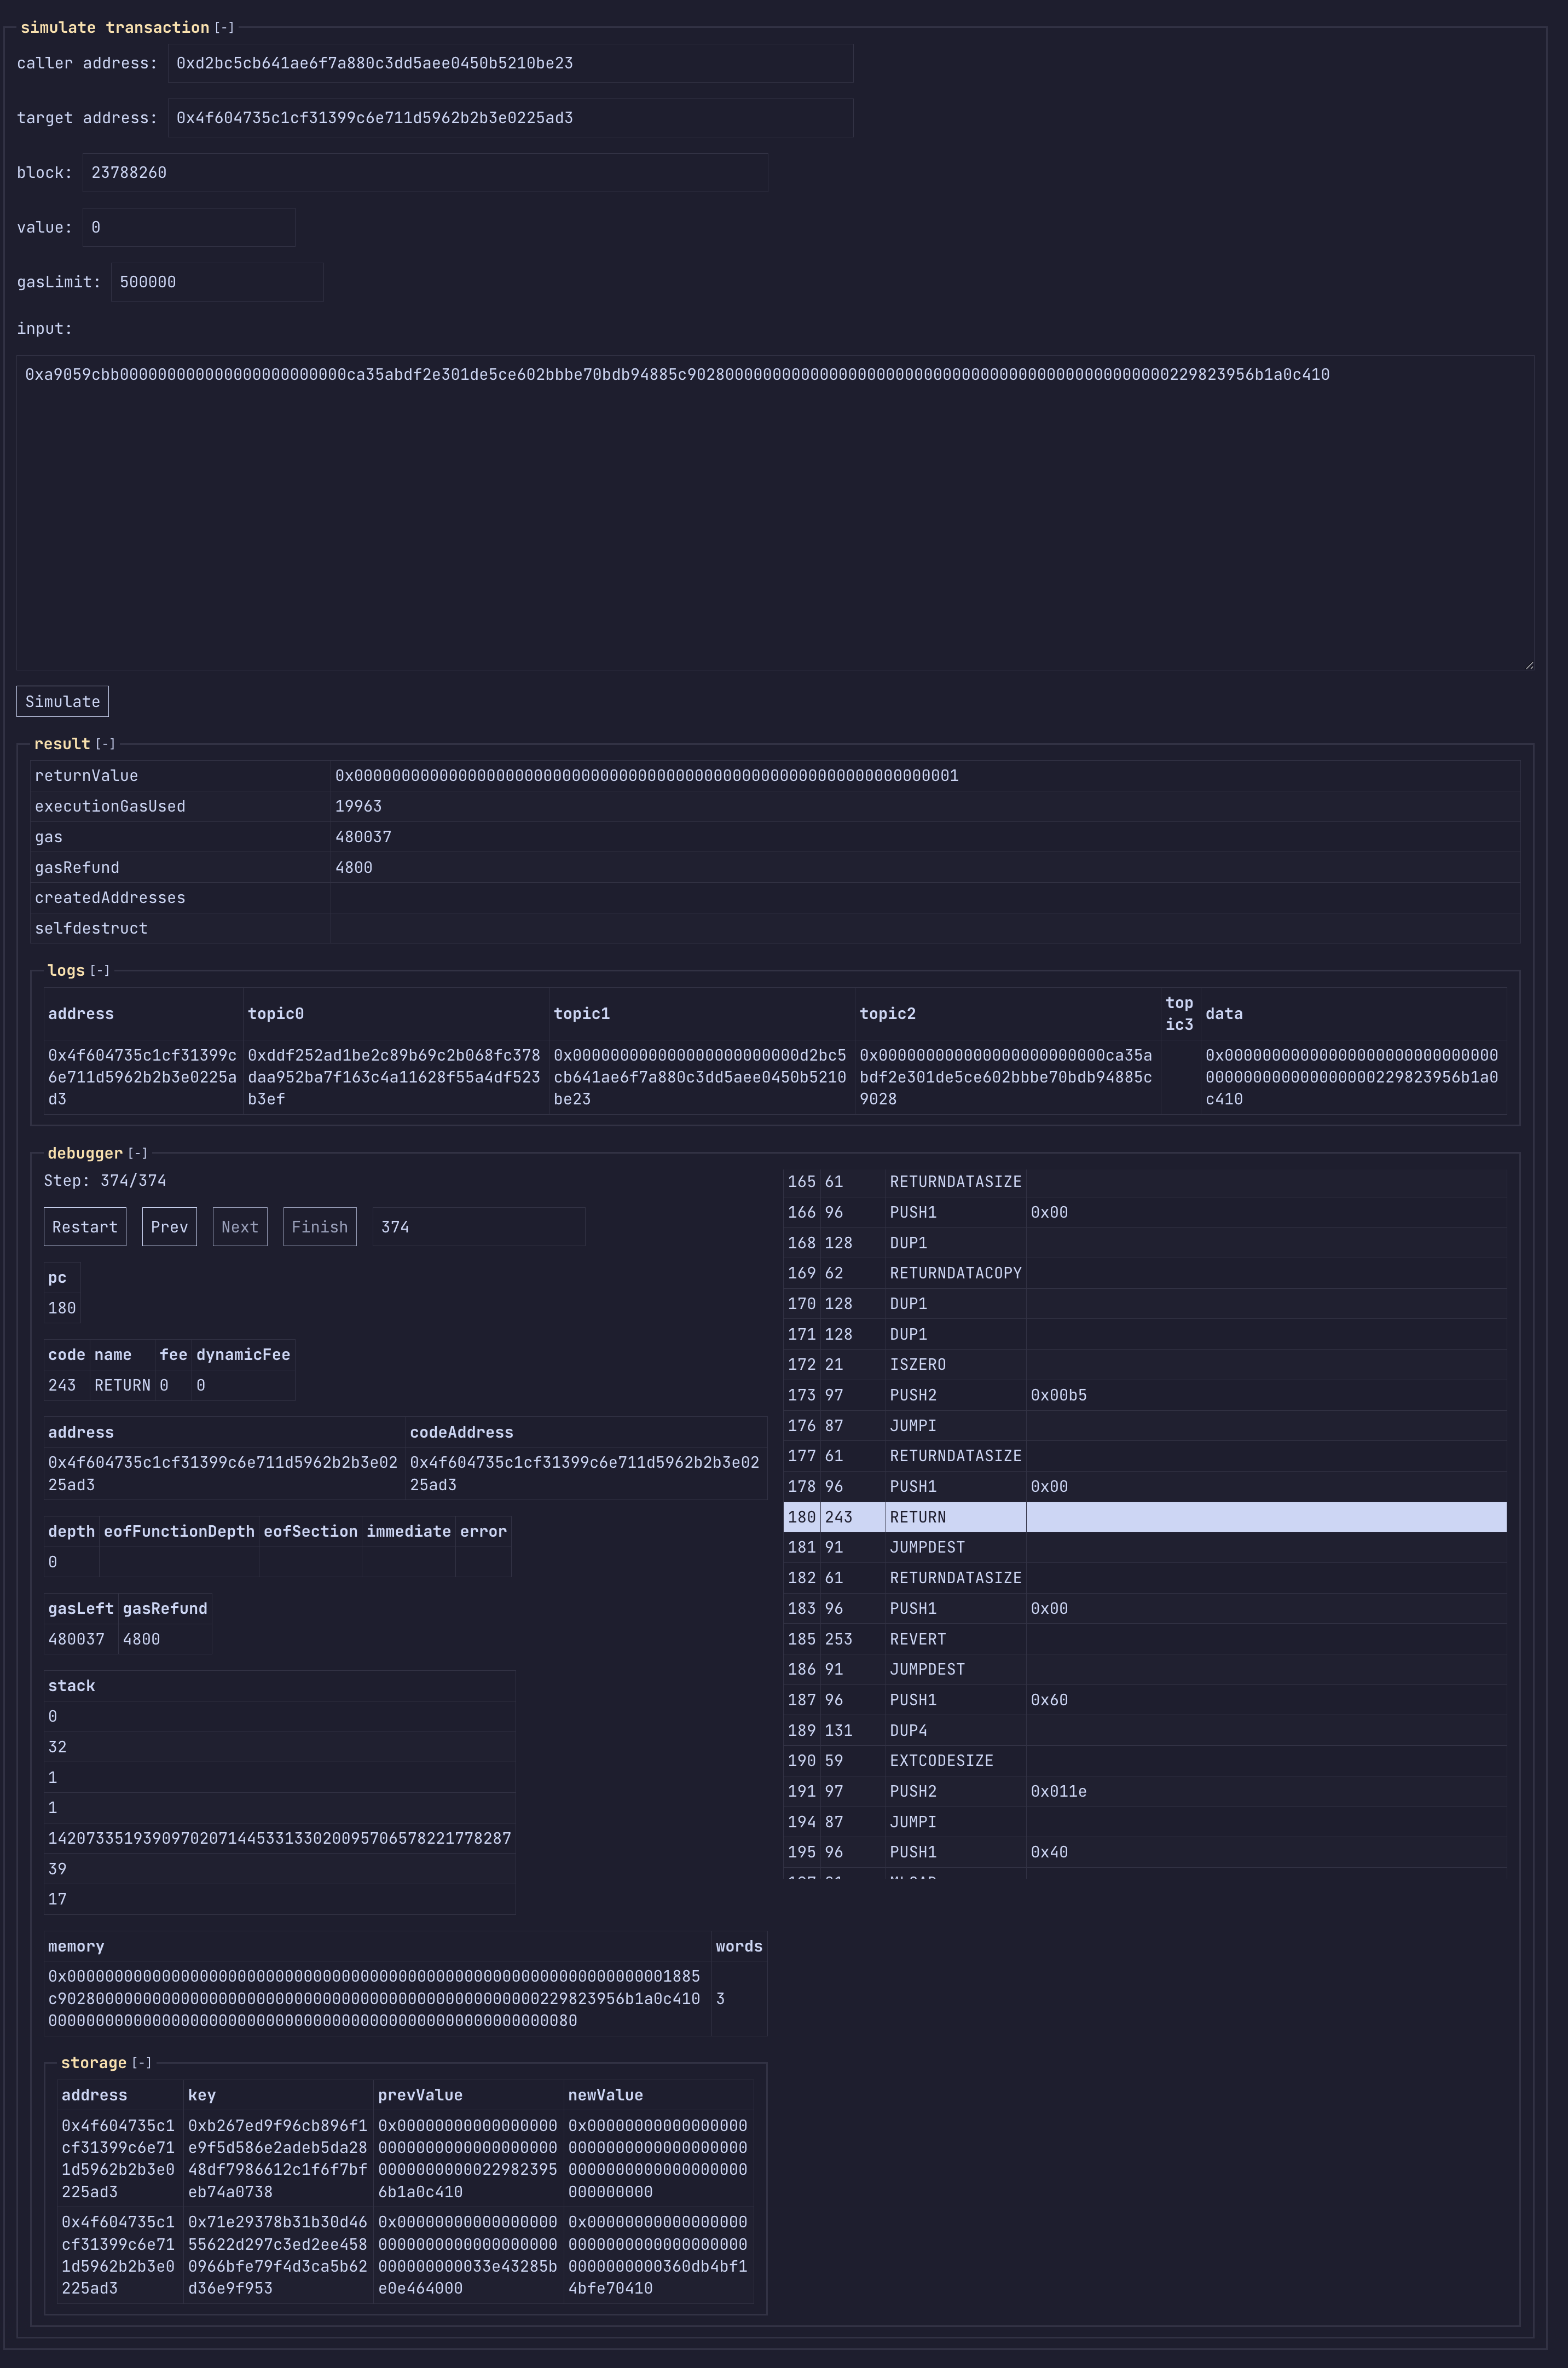Click storage key starting 0x71e29378
Screen dimensions: 1568x2368
tap(278, 2255)
